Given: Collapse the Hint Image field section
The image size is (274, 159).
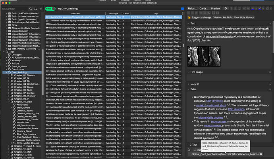Looking at the screenshot, I should pos(188,72).
